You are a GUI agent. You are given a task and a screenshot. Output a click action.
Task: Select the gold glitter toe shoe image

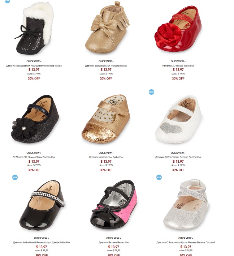pyautogui.click(x=106, y=119)
